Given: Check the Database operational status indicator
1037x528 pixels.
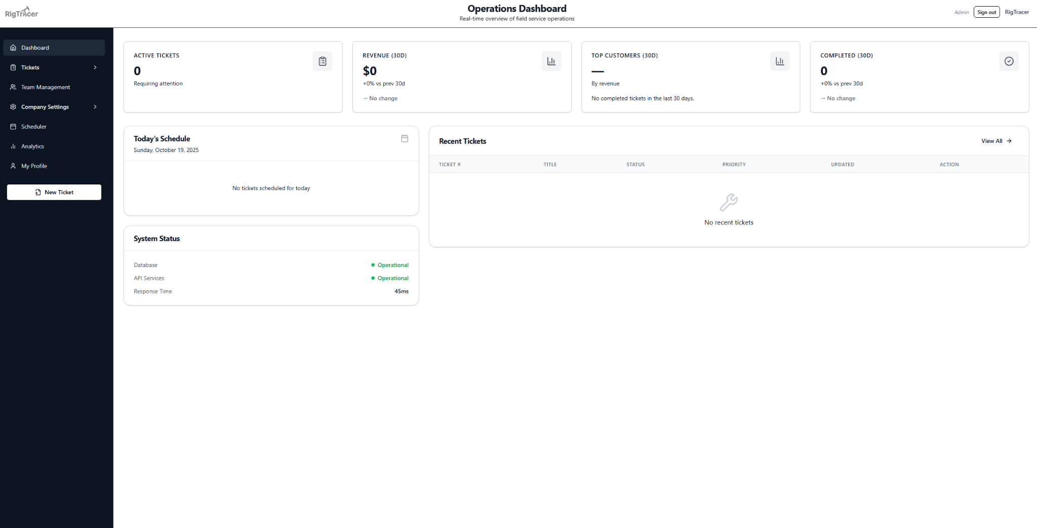Looking at the screenshot, I should click(x=393, y=265).
